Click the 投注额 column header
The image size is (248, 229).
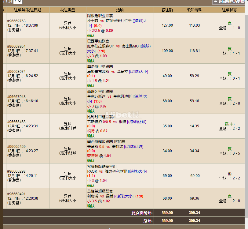pos(167,10)
